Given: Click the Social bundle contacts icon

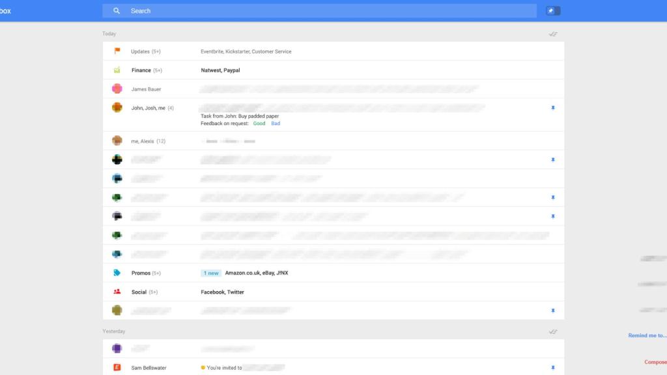Looking at the screenshot, I should 117,292.
